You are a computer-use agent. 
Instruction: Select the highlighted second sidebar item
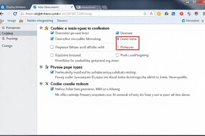[18, 33]
